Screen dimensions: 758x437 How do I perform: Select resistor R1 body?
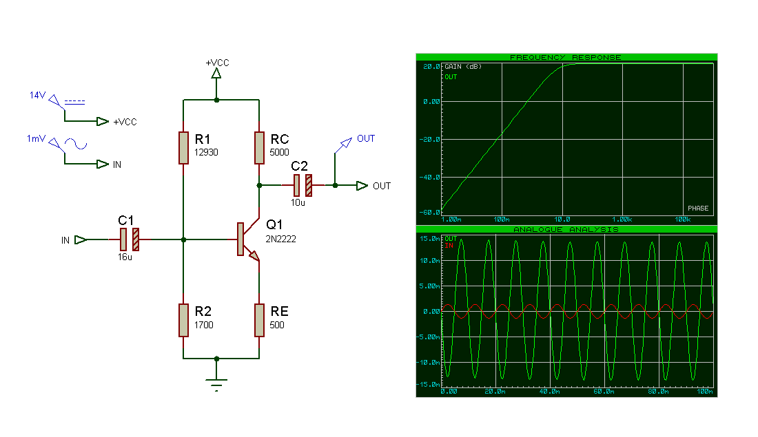183,148
